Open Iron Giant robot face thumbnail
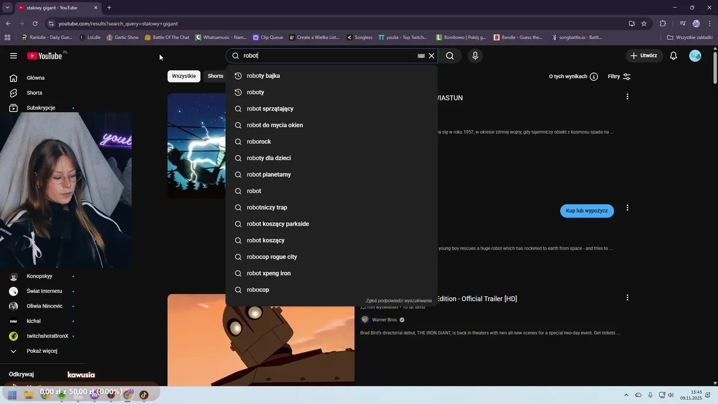Viewport: 718px width, 404px height. click(261, 340)
